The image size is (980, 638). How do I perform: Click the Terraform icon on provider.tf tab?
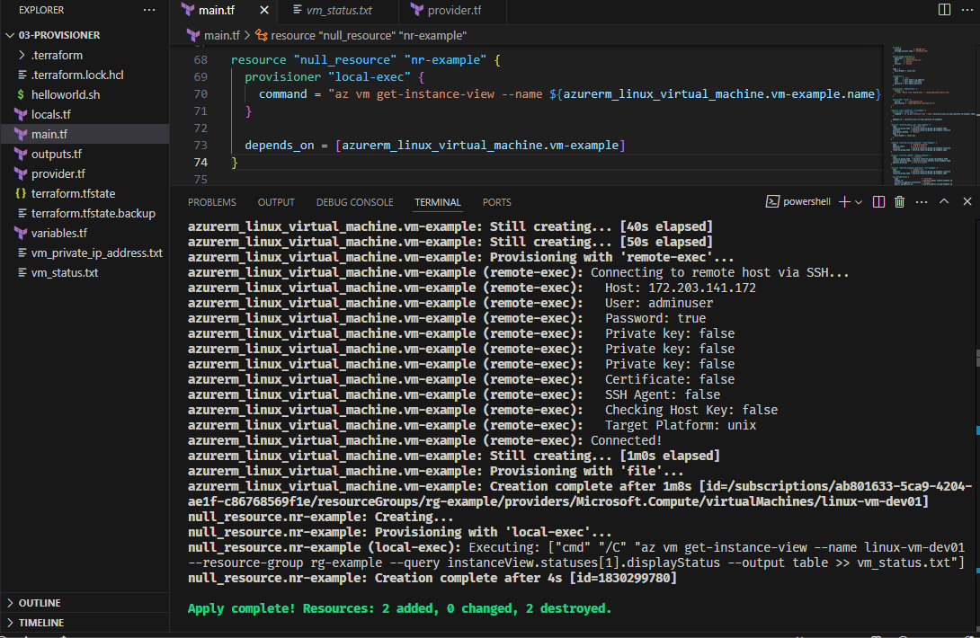coord(417,10)
